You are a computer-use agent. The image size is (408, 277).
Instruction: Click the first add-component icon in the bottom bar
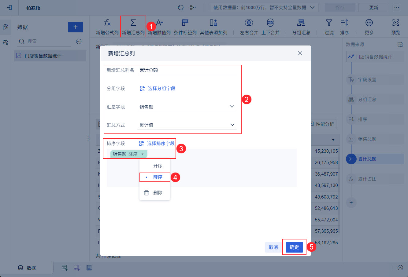point(65,268)
